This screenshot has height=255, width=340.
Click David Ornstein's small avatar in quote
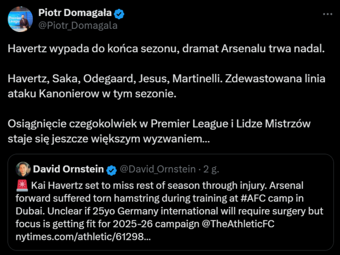(23, 169)
